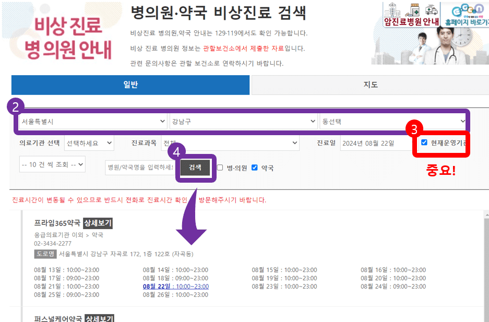Switch to the 지도 map tab
Image resolution: width=489 pixels, height=322 pixels.
coord(369,85)
